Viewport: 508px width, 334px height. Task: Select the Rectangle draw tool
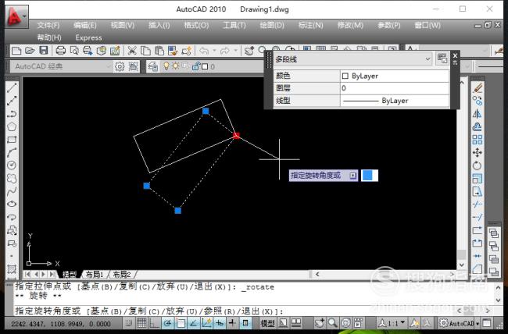tap(12, 140)
